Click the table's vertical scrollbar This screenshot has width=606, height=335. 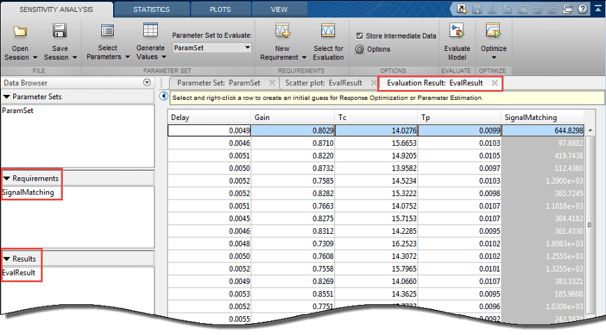[x=591, y=223]
